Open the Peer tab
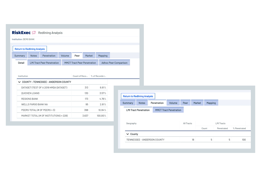 (x=77, y=55)
